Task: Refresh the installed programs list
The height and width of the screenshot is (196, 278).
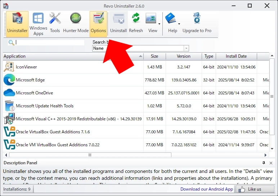Action: tap(136, 24)
